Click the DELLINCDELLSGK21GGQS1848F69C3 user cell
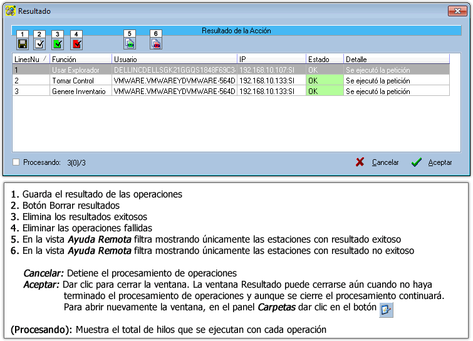 [174, 70]
